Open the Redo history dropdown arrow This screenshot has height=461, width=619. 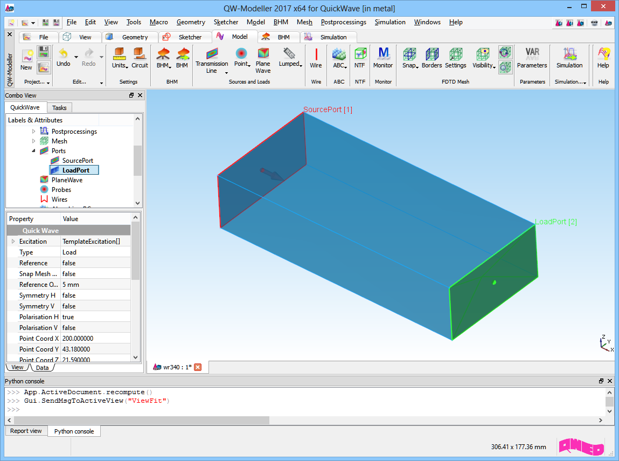click(101, 57)
